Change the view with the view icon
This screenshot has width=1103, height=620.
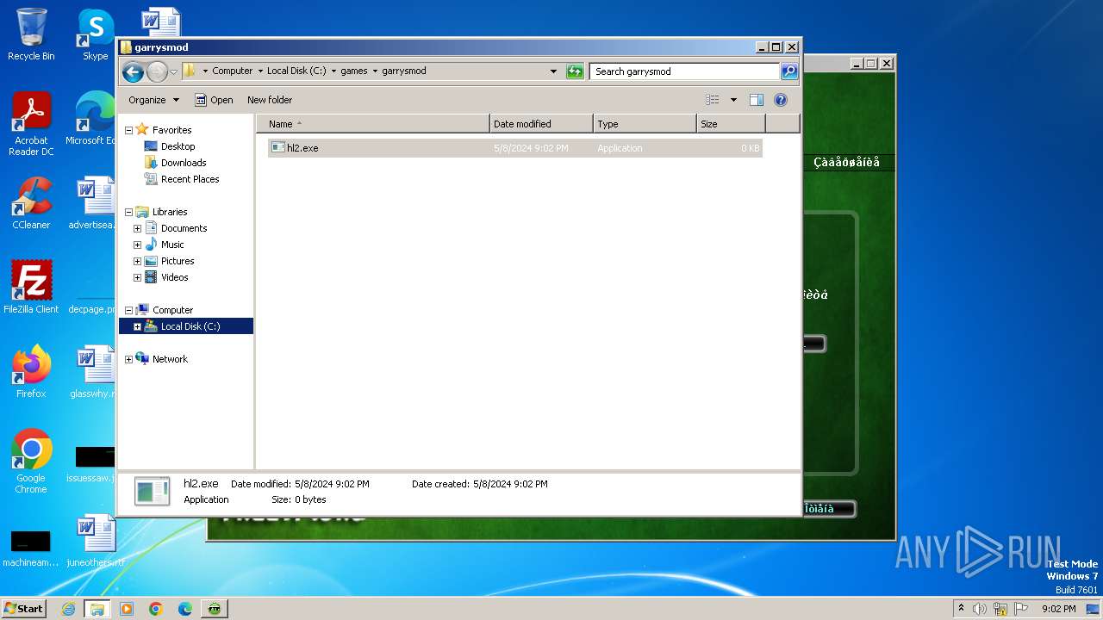coord(712,100)
